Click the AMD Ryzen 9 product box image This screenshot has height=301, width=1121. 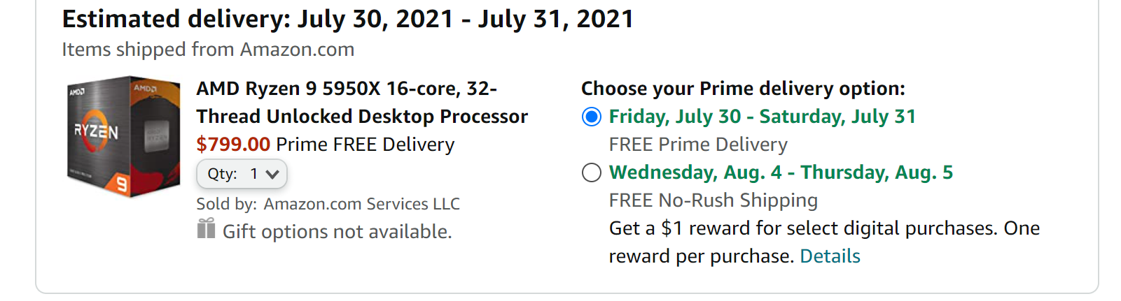[123, 136]
